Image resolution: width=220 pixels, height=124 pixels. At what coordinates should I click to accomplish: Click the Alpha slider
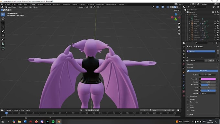[208, 91]
